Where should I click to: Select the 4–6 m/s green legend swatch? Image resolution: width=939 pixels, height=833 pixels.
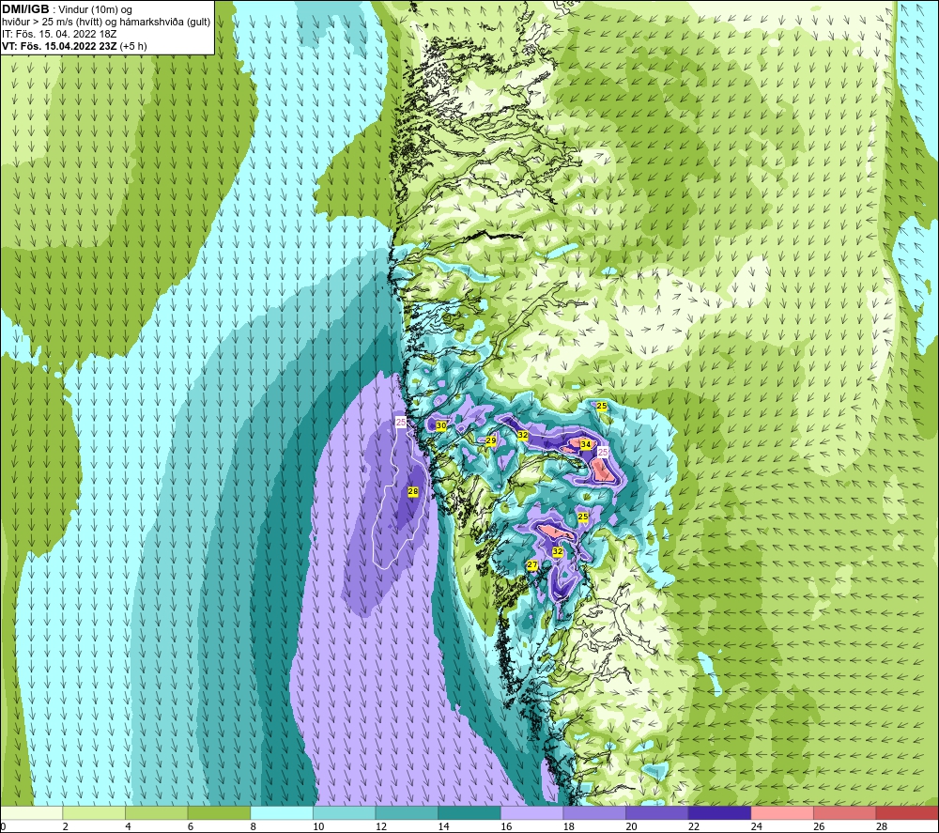pyautogui.click(x=156, y=812)
